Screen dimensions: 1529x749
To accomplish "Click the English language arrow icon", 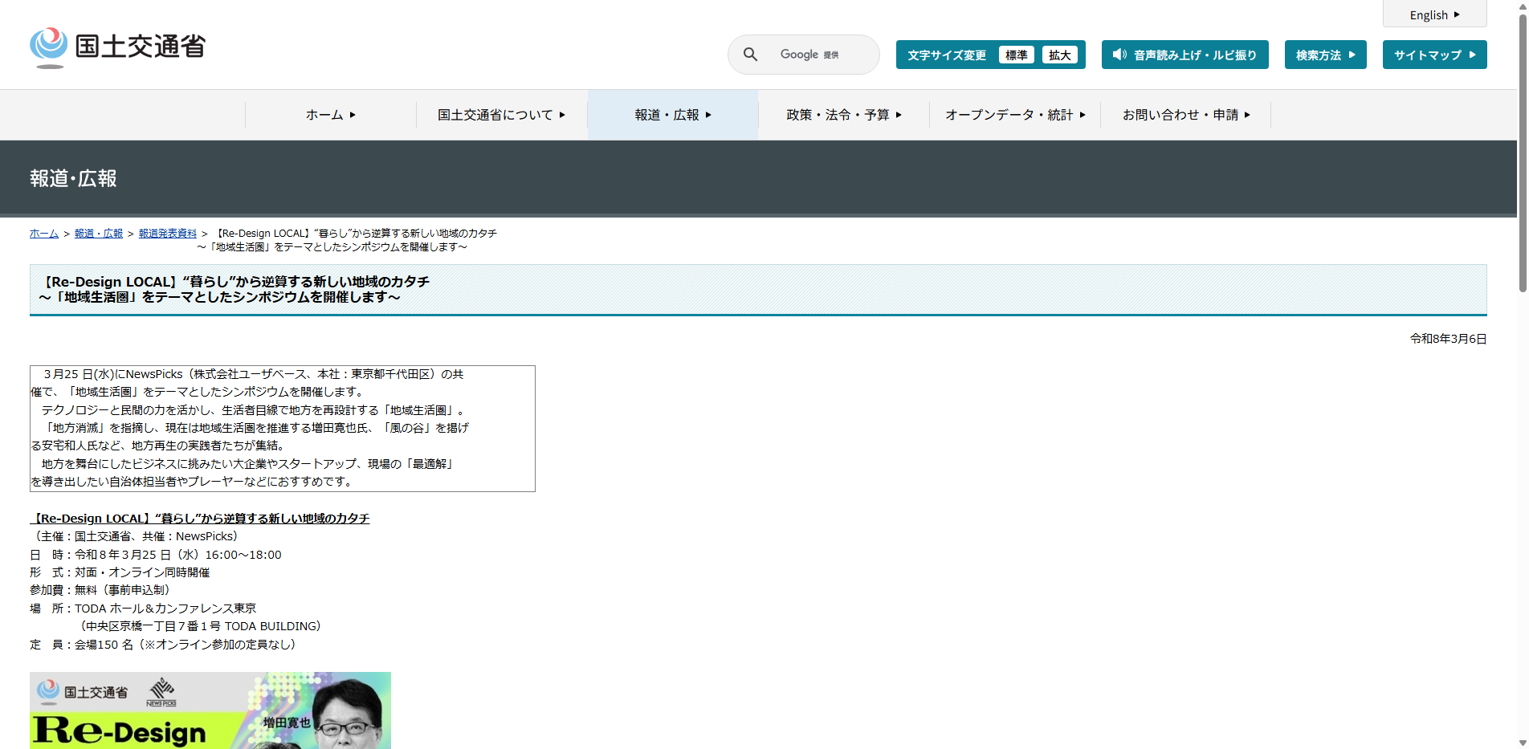I will (1458, 14).
